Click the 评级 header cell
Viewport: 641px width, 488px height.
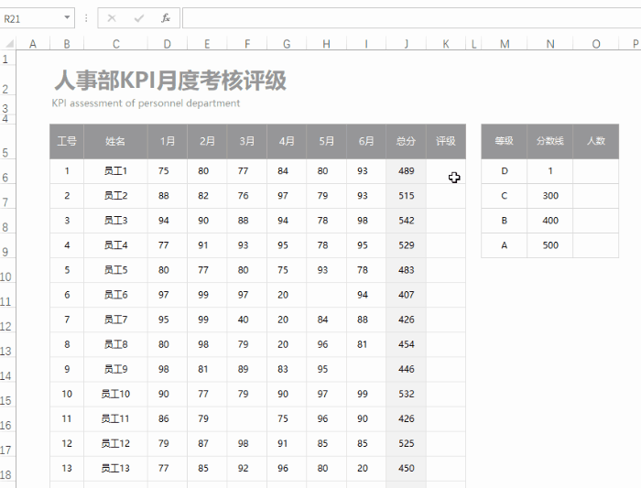click(446, 141)
